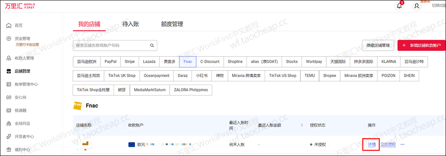The image size is (446, 156).
Task: Click the home icon beside 首页
Action: click(9, 26)
